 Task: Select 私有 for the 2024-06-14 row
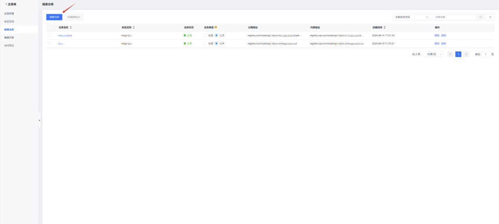(x=205, y=35)
